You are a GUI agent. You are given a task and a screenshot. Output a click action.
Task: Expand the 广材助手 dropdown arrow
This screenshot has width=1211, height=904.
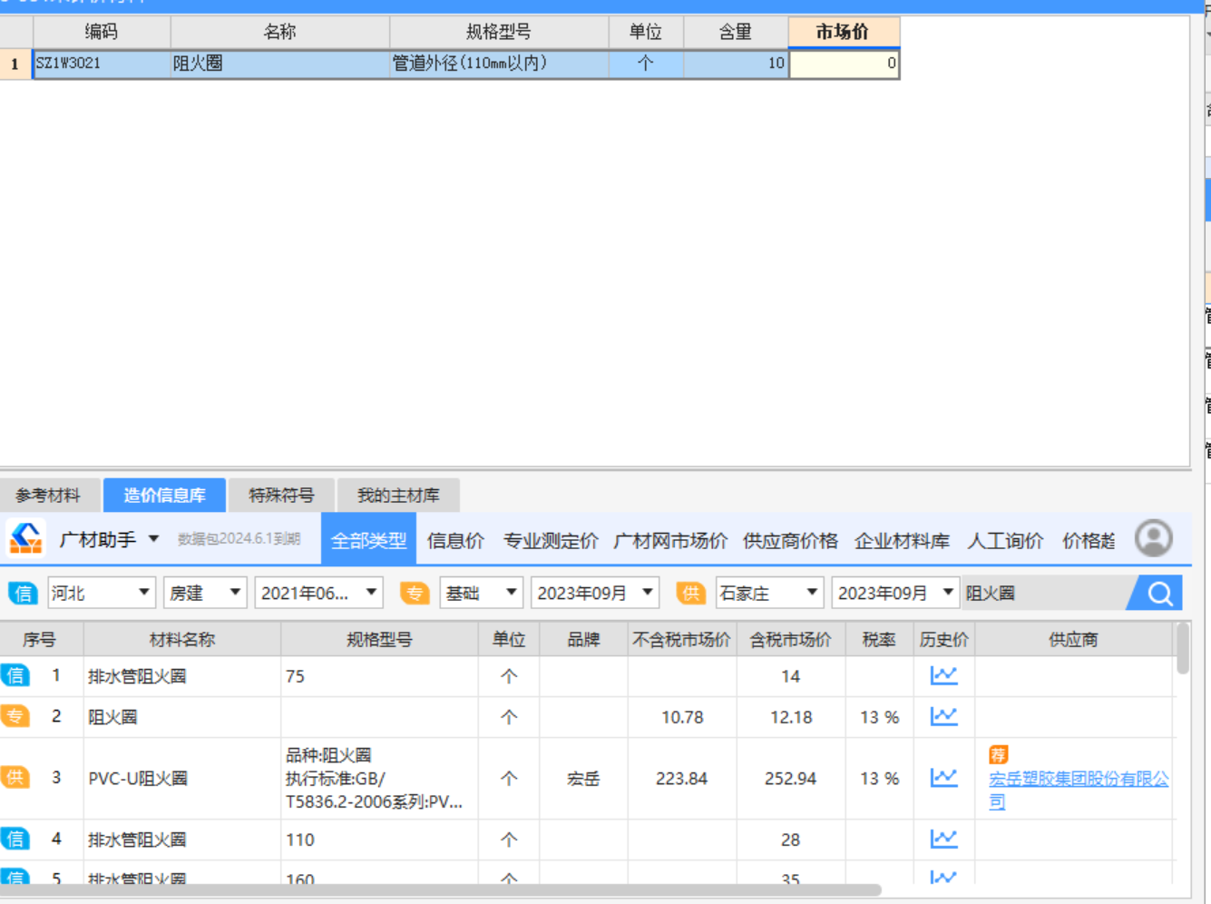(154, 539)
